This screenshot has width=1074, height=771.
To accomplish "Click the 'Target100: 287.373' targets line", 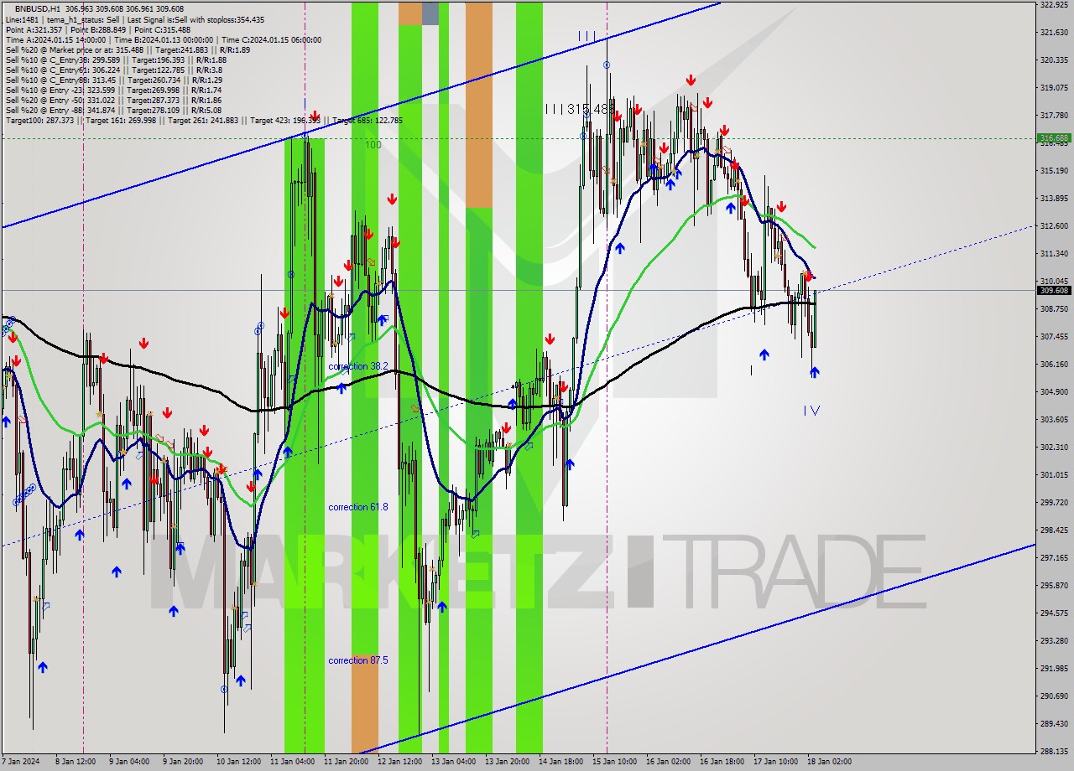I will pyautogui.click(x=204, y=120).
